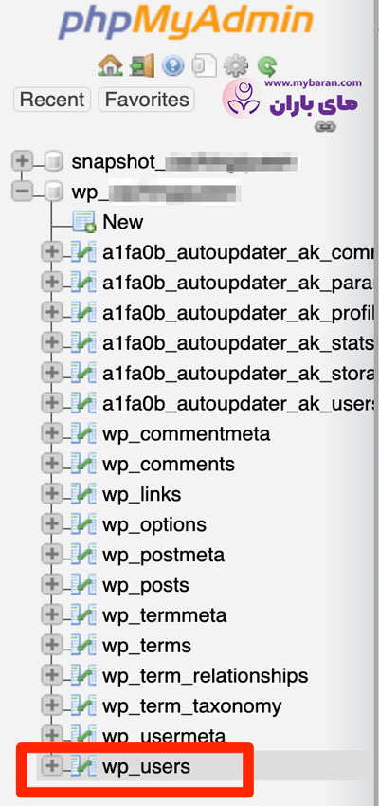Viewport: 379px width, 806px height.
Task: Expand the wp_posts table node
Action: 51,585
